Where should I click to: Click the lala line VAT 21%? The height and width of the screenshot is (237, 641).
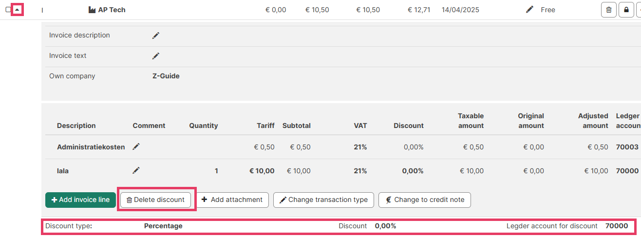coord(360,171)
